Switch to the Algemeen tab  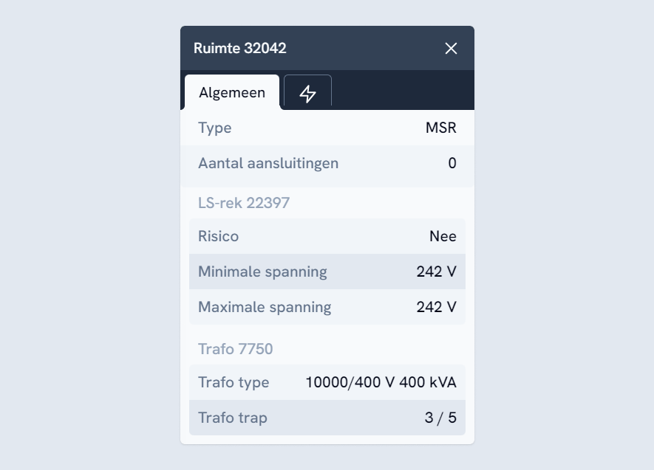(x=232, y=93)
